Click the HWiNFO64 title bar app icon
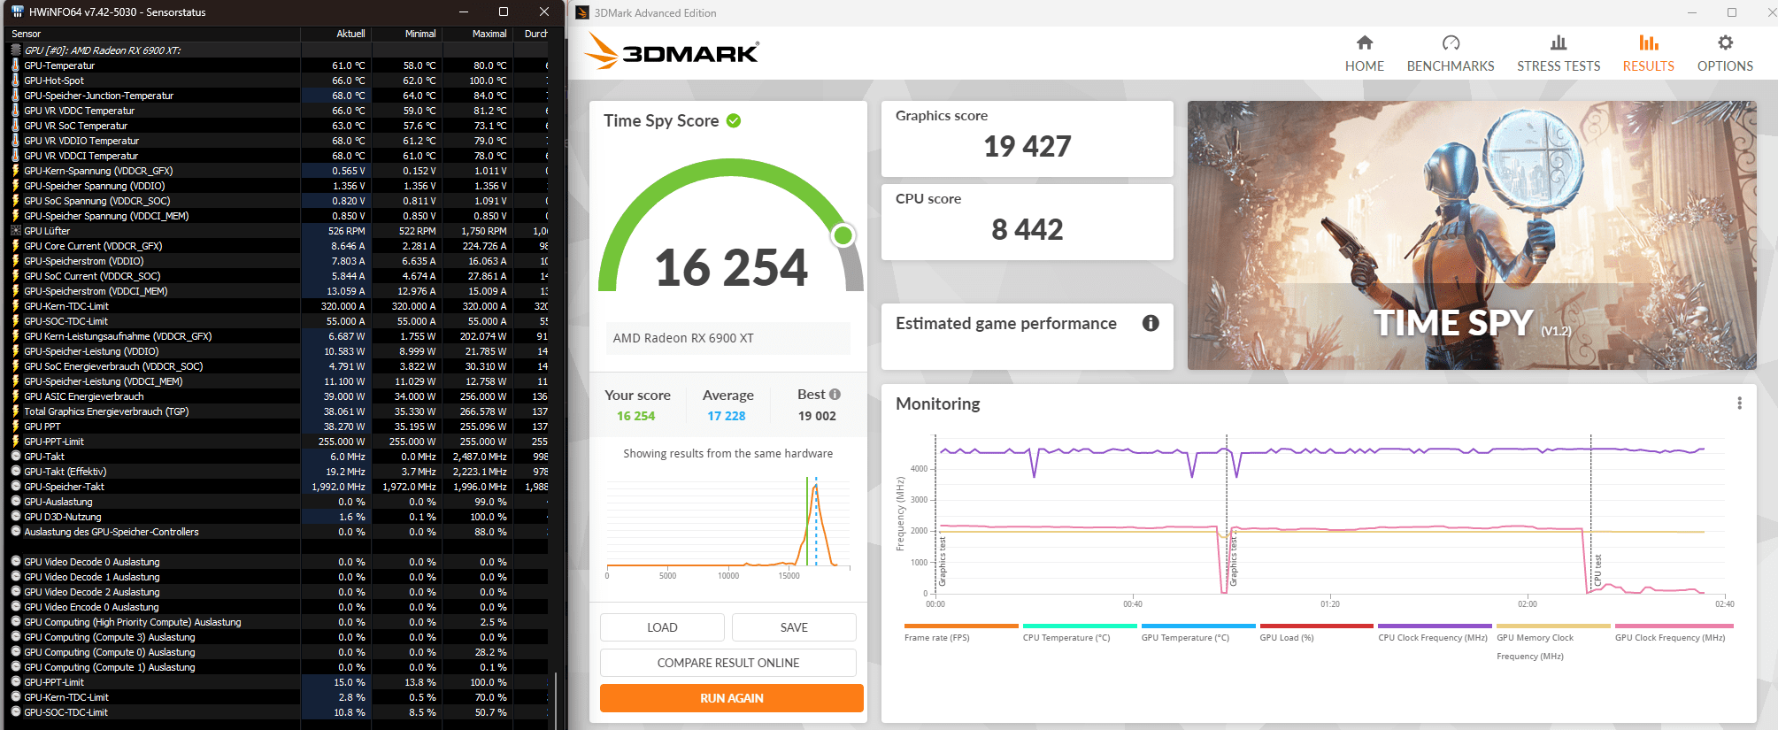Image resolution: width=1778 pixels, height=730 pixels. tap(17, 12)
